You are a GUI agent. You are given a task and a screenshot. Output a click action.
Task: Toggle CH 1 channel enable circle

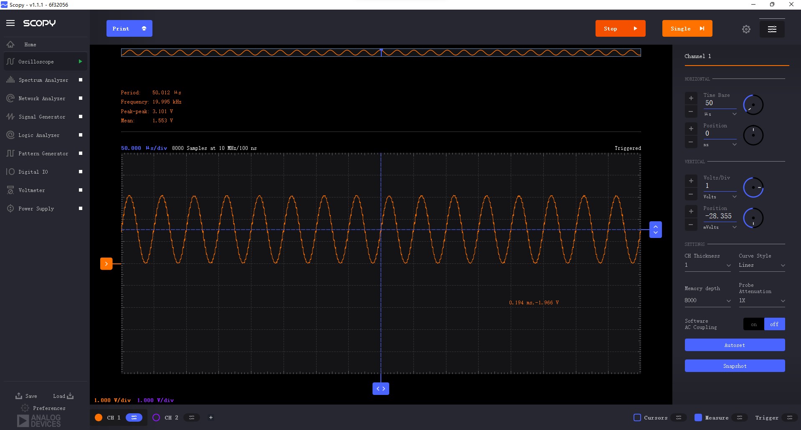pos(99,417)
